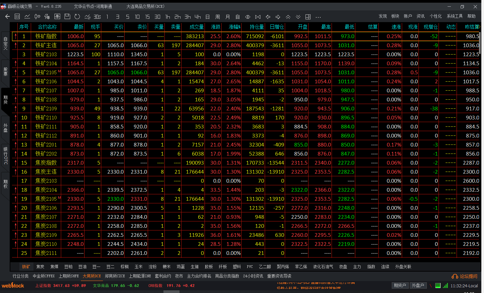Viewport: 484px width, 293px height.
Task: Click the double chevron down icon
Action: tap(298, 16)
